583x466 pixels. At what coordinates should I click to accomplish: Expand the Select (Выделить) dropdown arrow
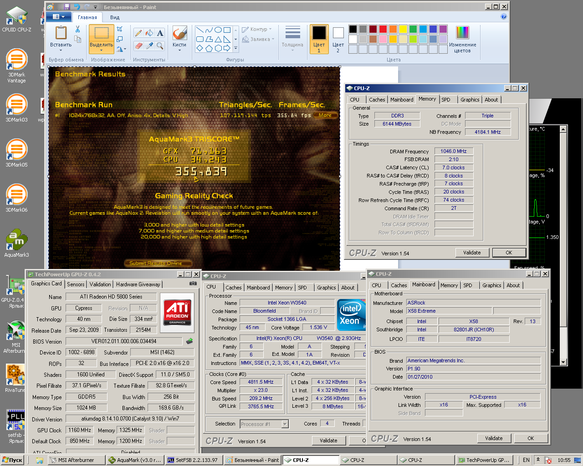101,50
